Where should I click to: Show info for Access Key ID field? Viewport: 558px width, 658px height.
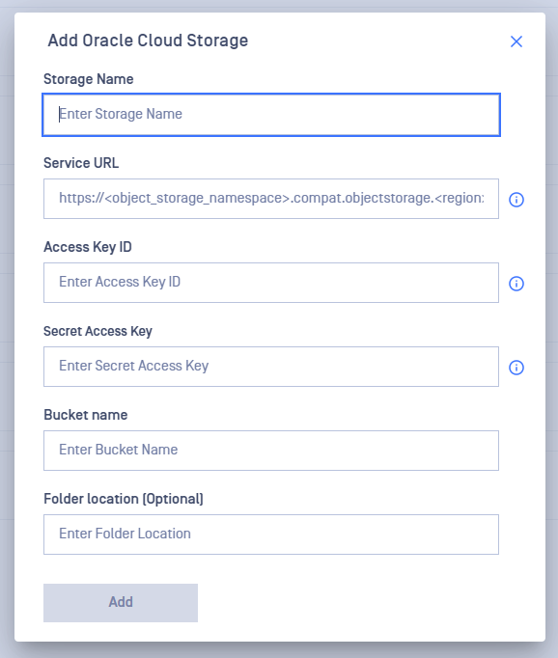pyautogui.click(x=516, y=284)
